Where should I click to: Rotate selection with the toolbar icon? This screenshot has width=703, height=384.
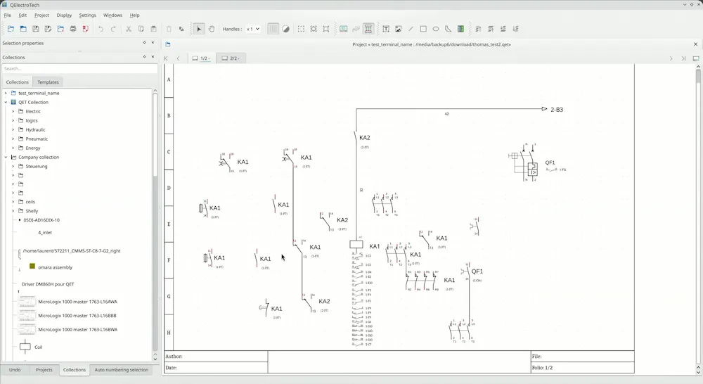pyautogui.click(x=181, y=29)
